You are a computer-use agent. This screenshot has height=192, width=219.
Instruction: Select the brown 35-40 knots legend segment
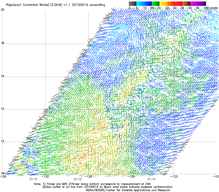(186, 4)
